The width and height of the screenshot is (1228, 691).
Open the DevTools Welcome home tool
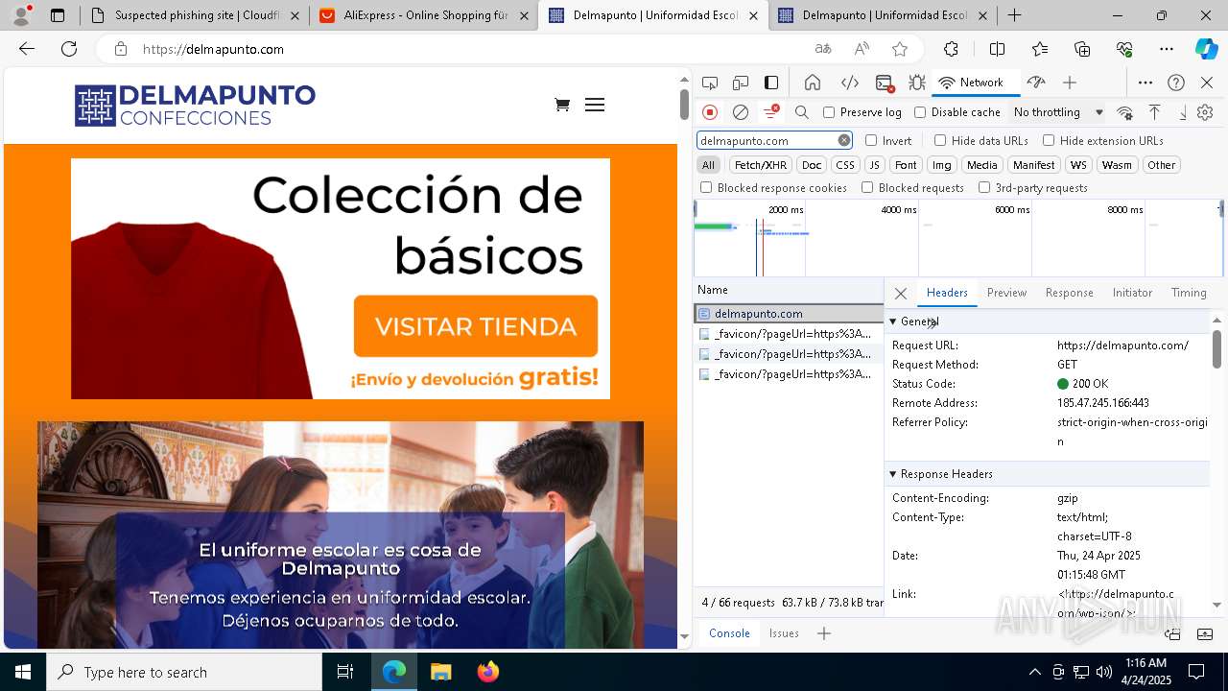(x=813, y=83)
